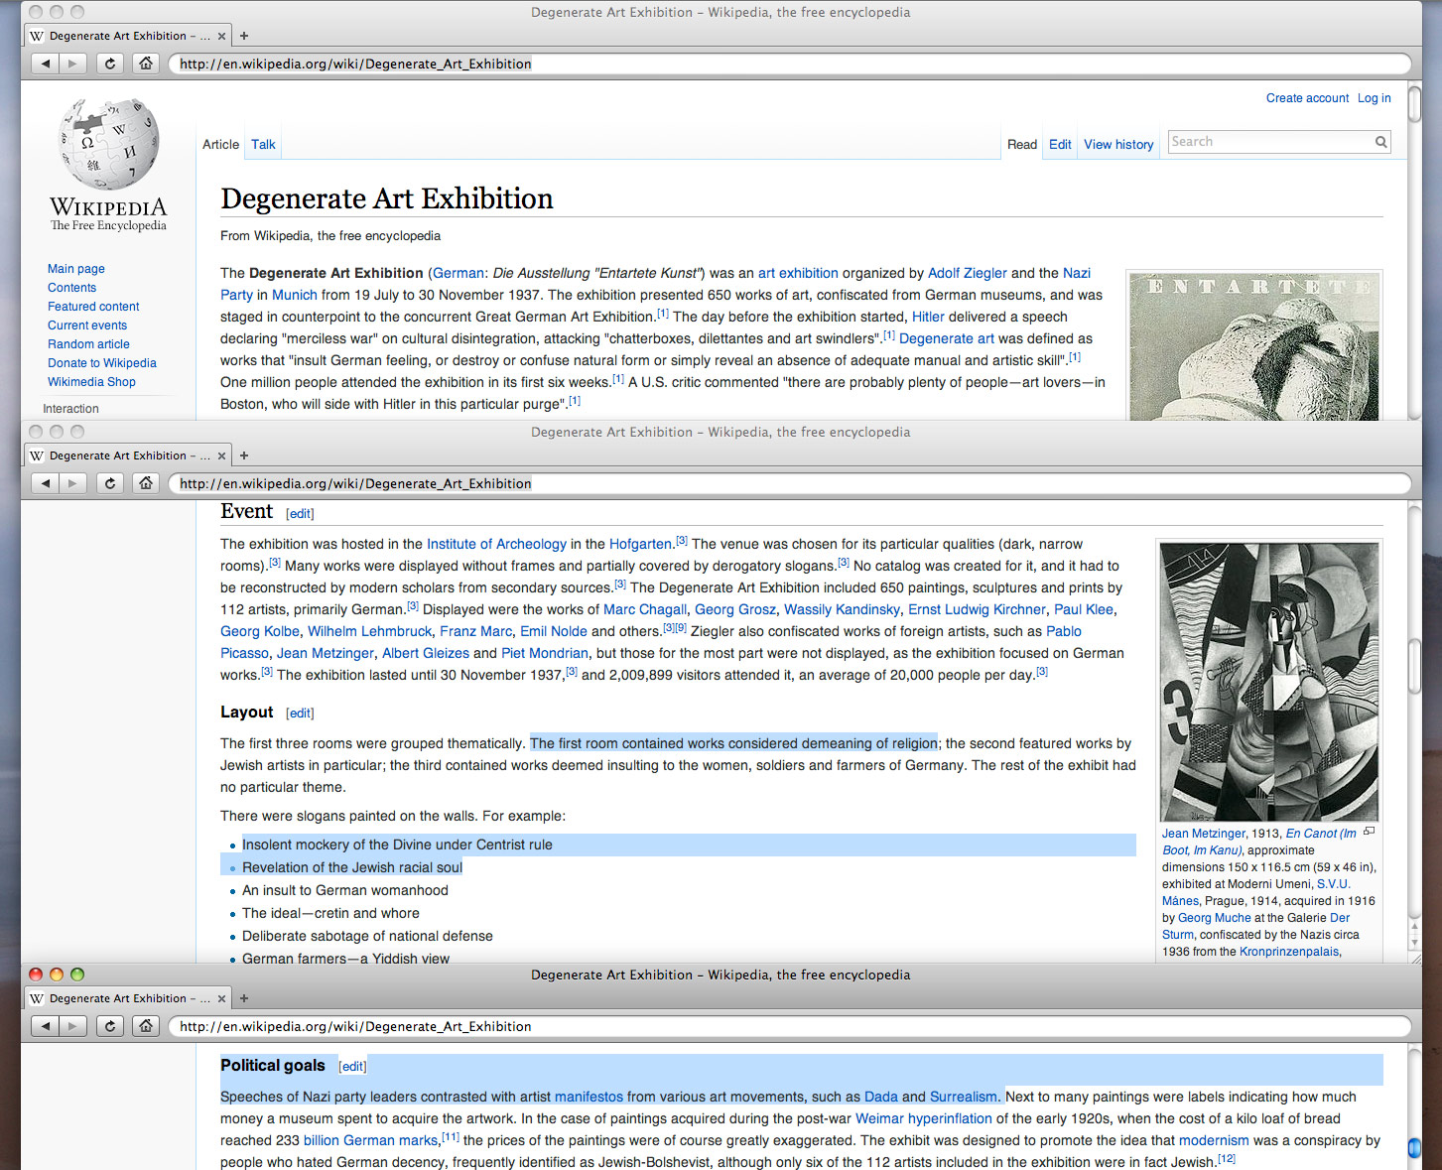
Task: Open the Kronprinzenpalais link in the caption
Action: pyautogui.click(x=1289, y=952)
